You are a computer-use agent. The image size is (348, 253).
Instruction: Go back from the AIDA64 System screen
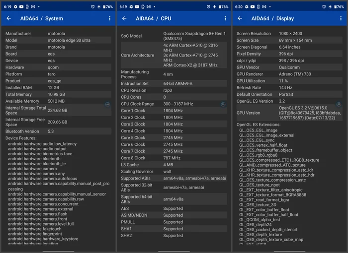[8, 18]
